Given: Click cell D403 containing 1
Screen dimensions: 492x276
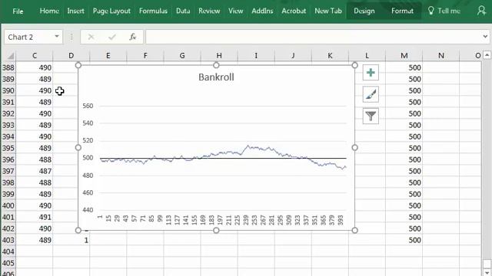Looking at the screenshot, I should (71, 240).
